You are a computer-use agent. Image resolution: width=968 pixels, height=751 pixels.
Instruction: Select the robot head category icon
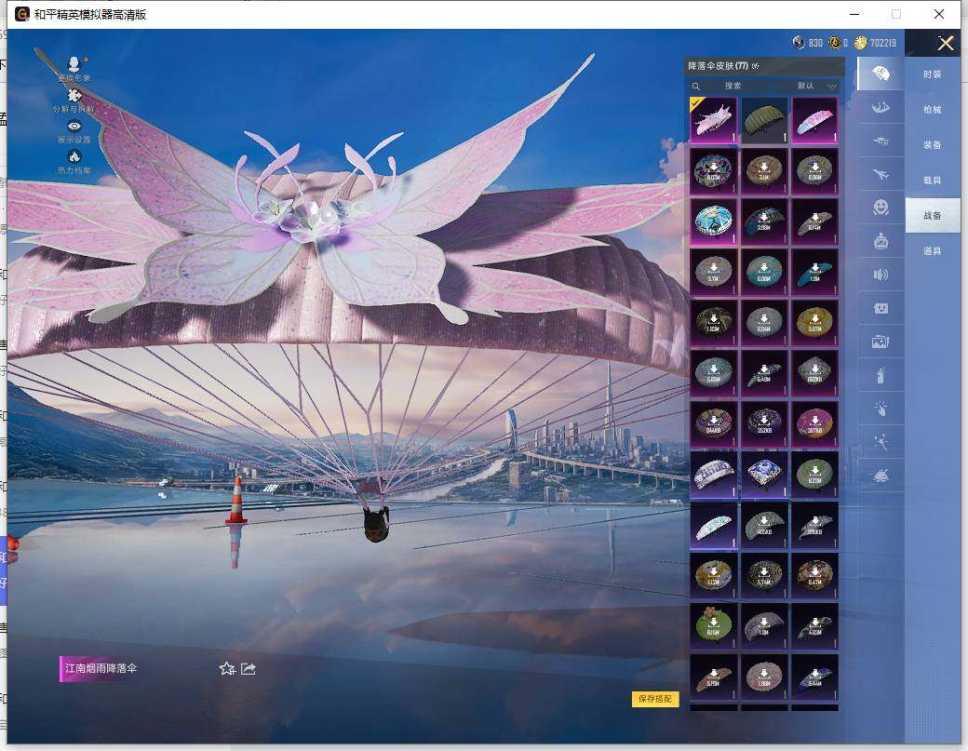[881, 241]
